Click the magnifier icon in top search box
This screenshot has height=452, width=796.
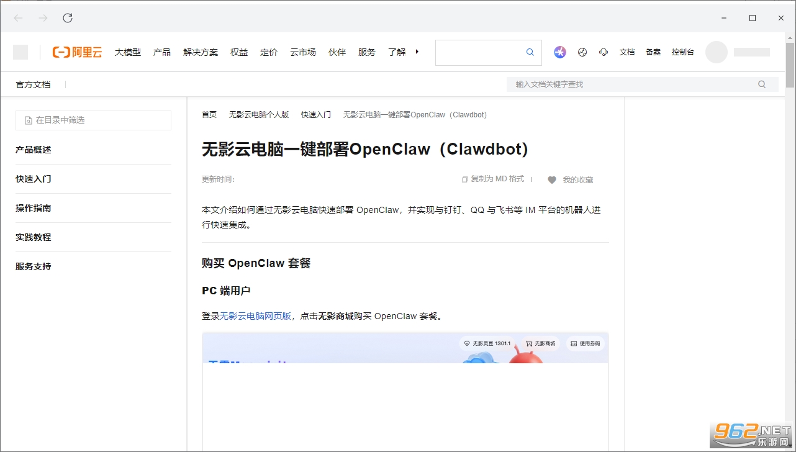coord(530,52)
